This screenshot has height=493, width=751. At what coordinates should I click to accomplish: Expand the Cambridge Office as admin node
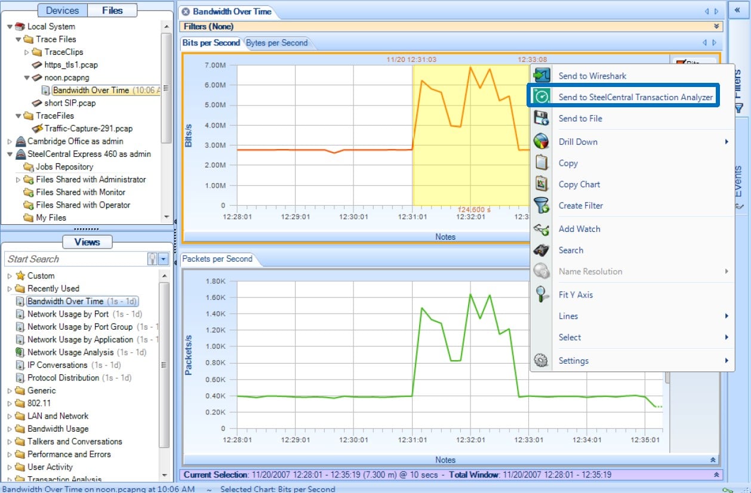(x=10, y=142)
